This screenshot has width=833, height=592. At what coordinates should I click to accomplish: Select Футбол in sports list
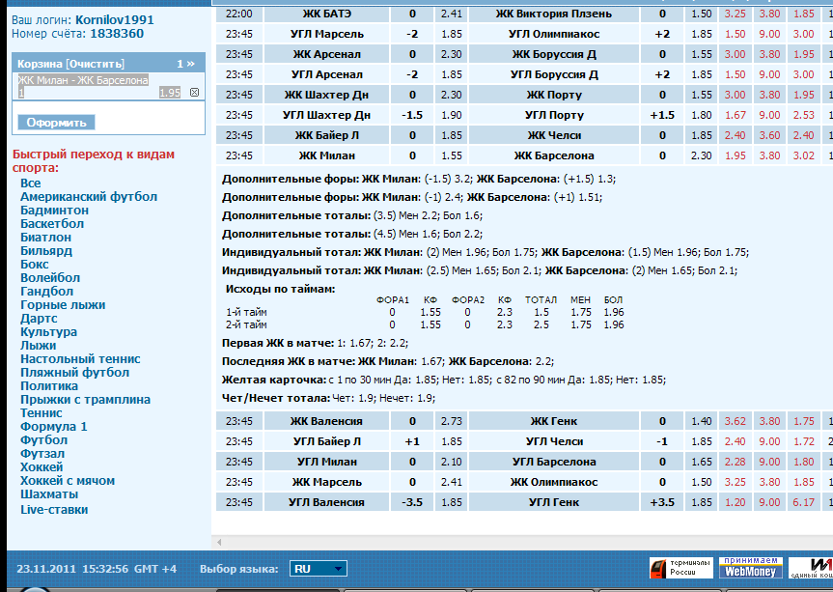(x=43, y=440)
